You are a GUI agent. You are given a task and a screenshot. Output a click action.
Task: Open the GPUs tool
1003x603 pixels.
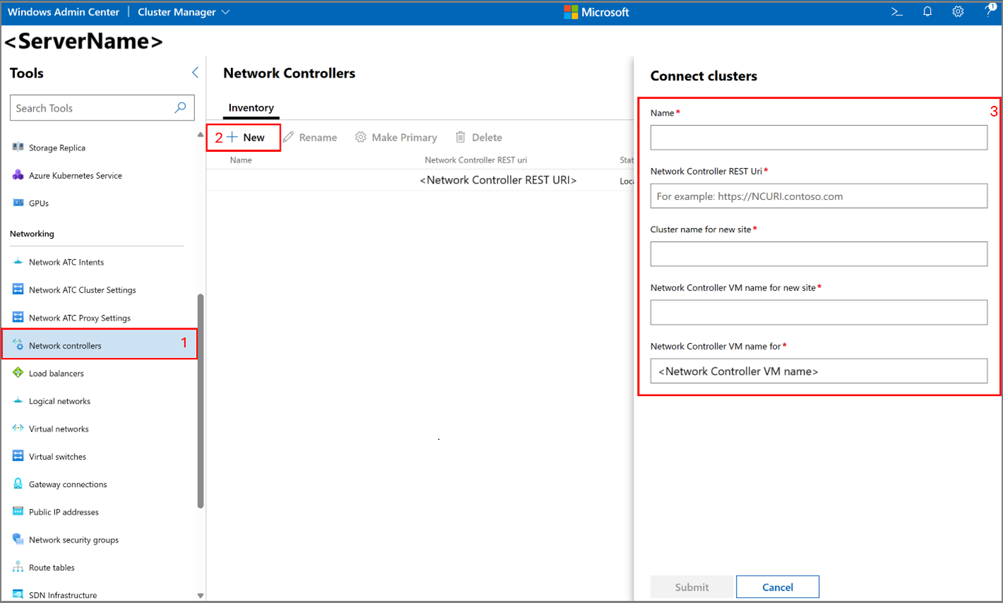(x=39, y=203)
